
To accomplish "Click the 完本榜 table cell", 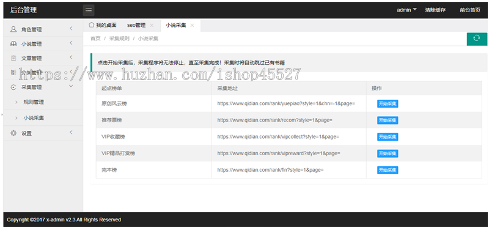I will click(x=154, y=170).
